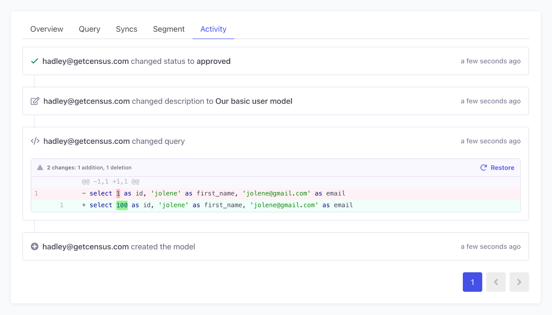This screenshot has width=552, height=315.
Task: Select the Segment tab
Action: click(169, 29)
